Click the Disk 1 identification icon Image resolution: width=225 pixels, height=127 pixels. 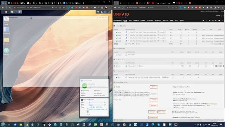click(x=126, y=35)
